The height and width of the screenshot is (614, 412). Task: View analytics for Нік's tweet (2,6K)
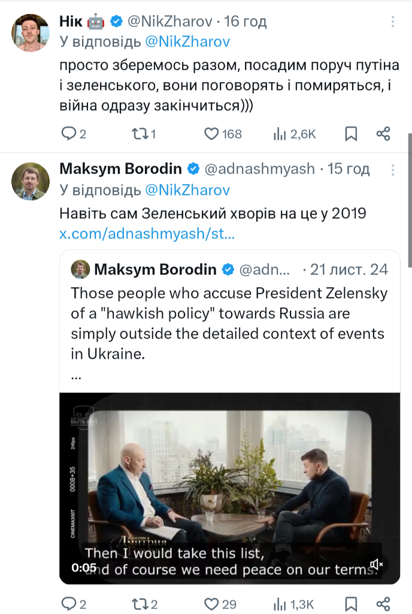coord(280,134)
